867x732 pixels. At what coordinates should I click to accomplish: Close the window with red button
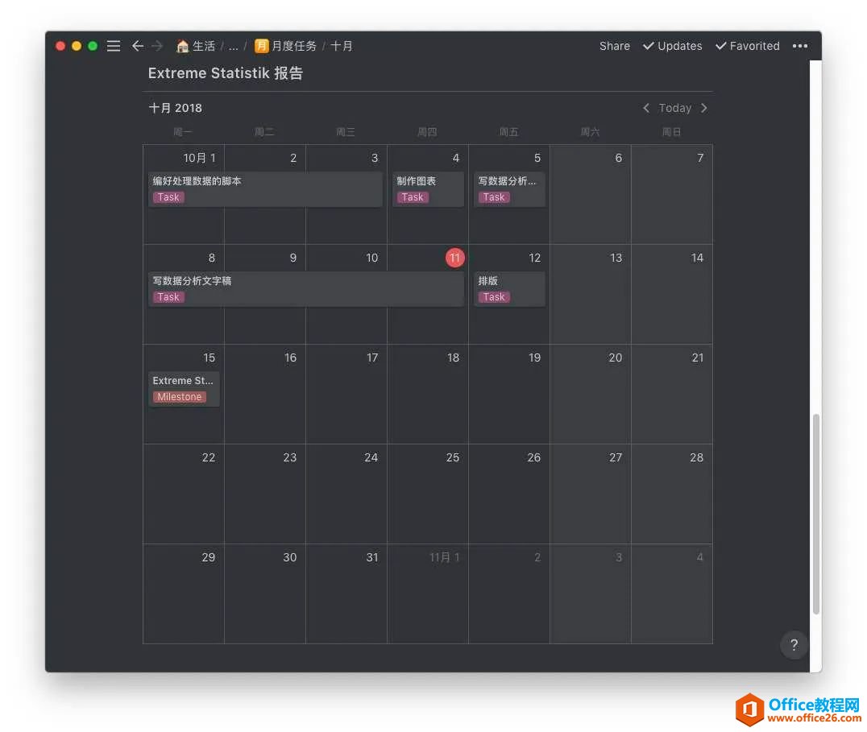[60, 46]
